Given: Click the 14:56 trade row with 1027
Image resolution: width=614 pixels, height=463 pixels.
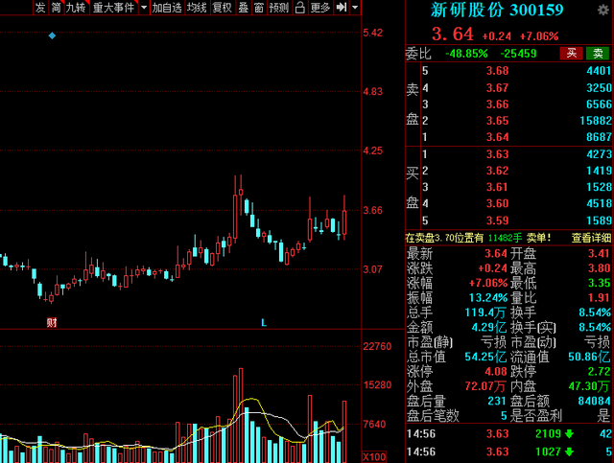Looking at the screenshot, I should point(509,451).
